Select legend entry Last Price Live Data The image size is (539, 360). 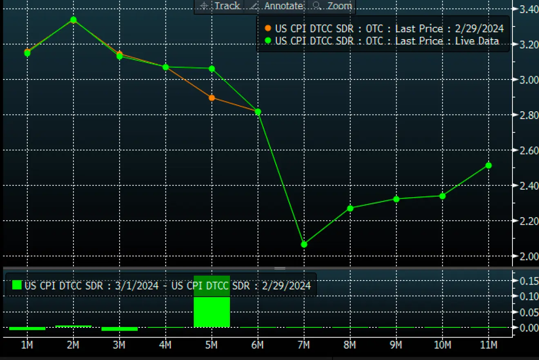tap(382, 41)
